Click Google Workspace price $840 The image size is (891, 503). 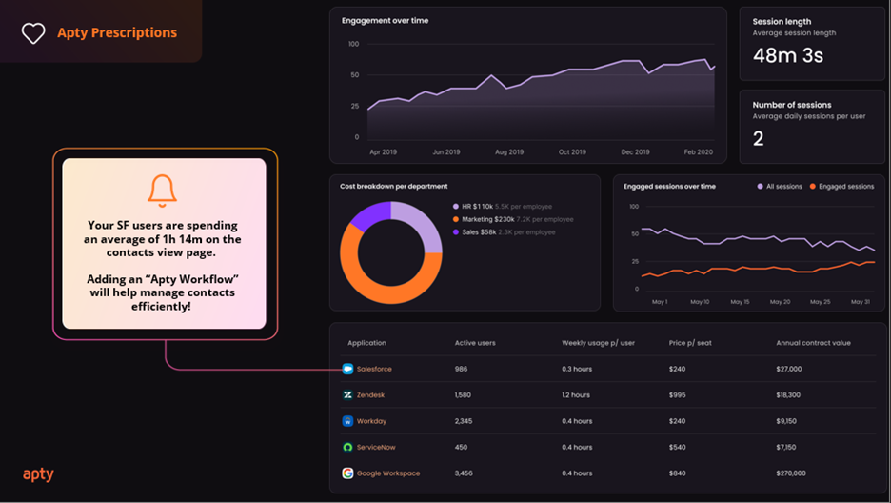(x=677, y=473)
